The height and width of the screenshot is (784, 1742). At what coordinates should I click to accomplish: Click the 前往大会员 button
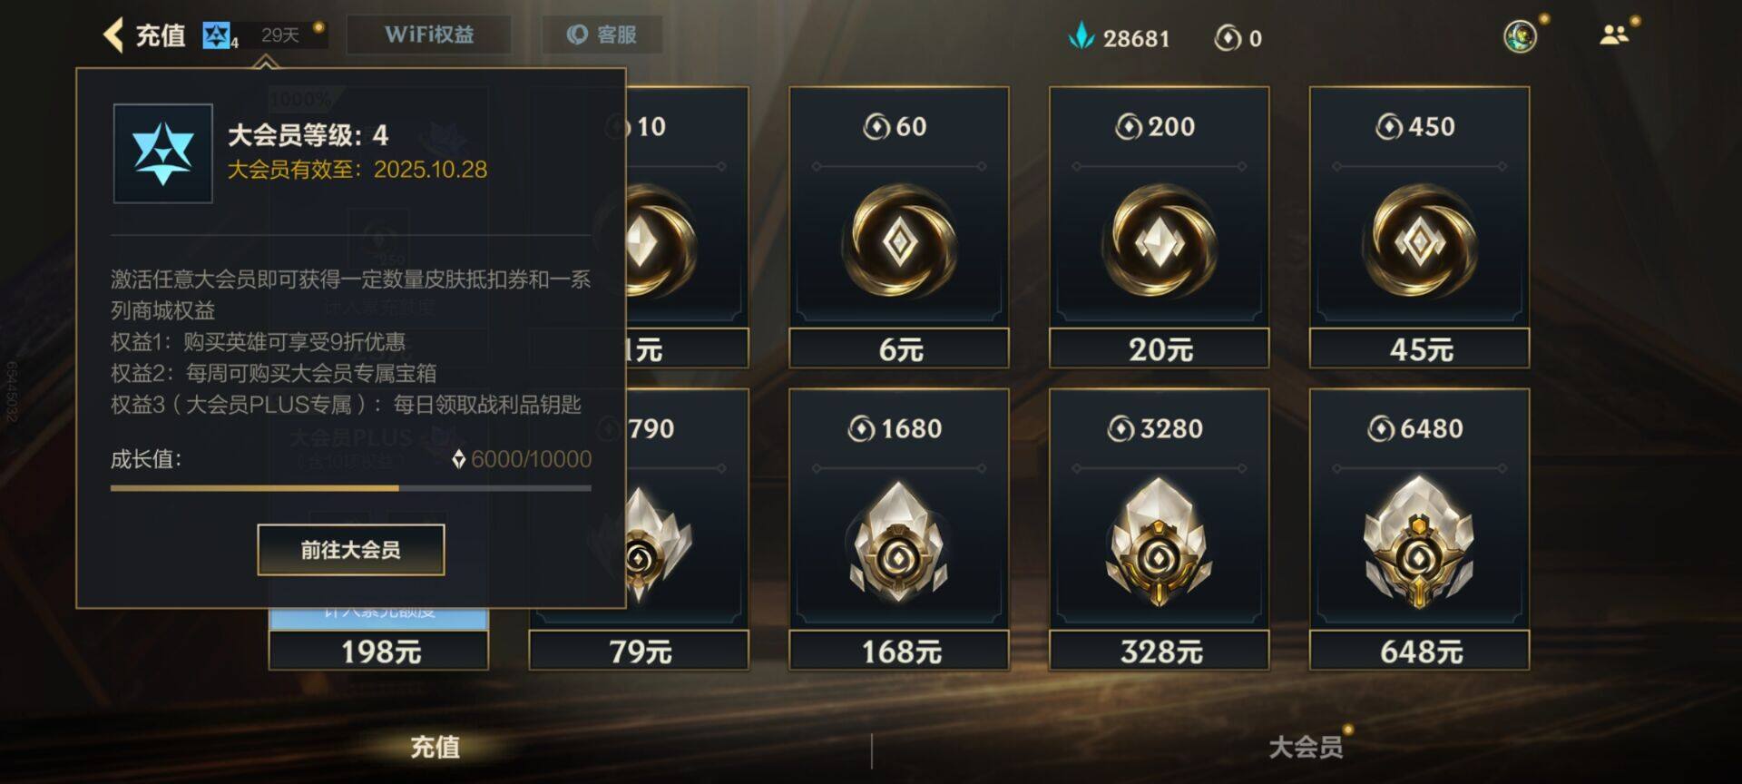tap(351, 550)
